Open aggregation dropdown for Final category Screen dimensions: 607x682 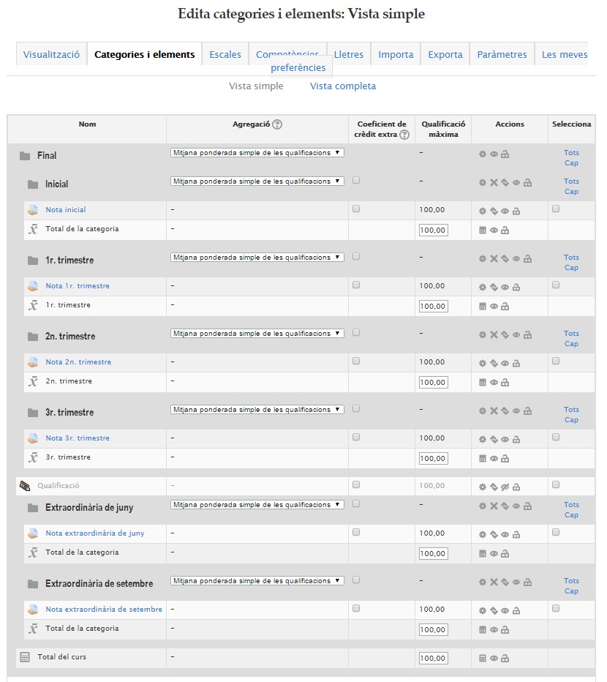tap(257, 153)
